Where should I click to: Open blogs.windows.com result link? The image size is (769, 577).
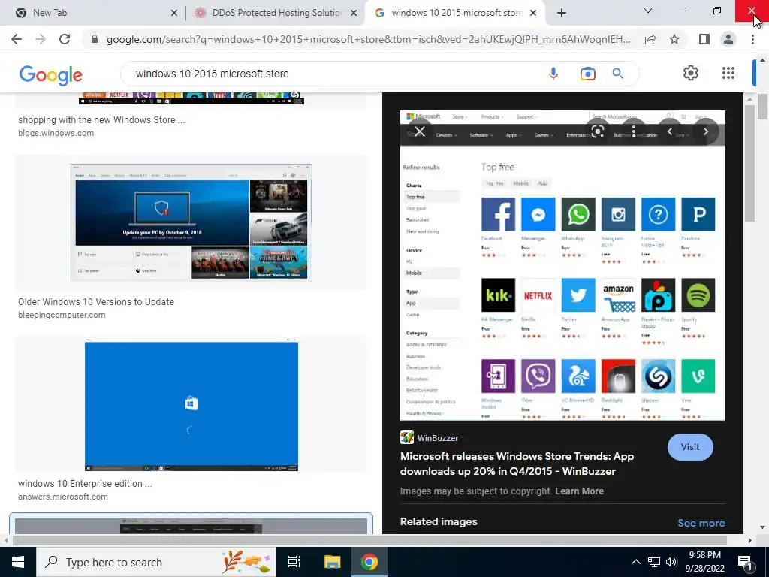56,133
